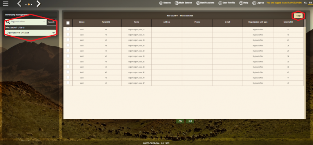
Task: Check the row region.region_code_23
Action: click(x=68, y=40)
